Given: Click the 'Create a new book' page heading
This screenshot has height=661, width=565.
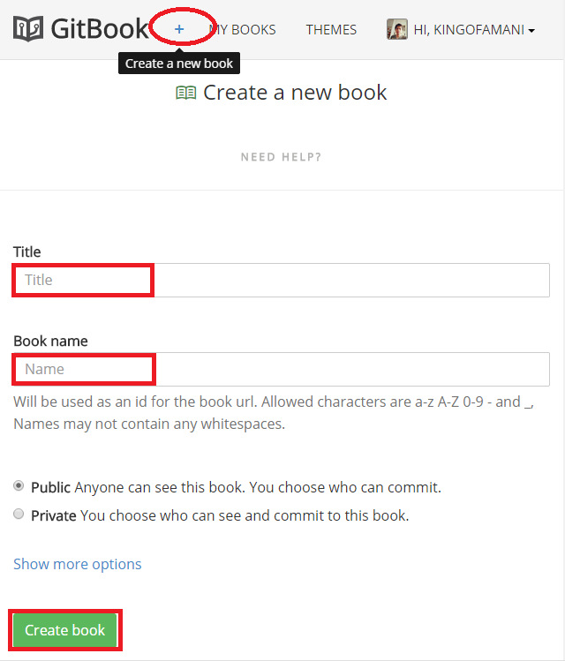Looking at the screenshot, I should (295, 92).
